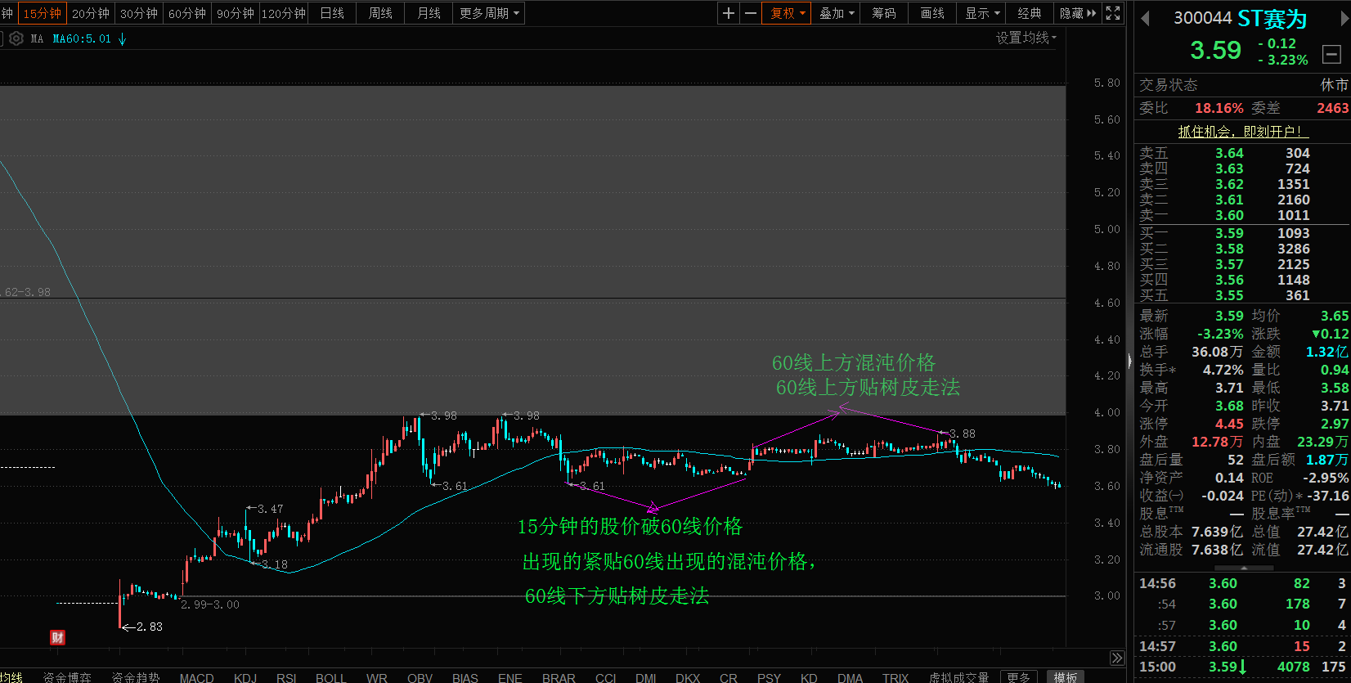Select the BIAS indicator
This screenshot has width=1351, height=683.
465,677
